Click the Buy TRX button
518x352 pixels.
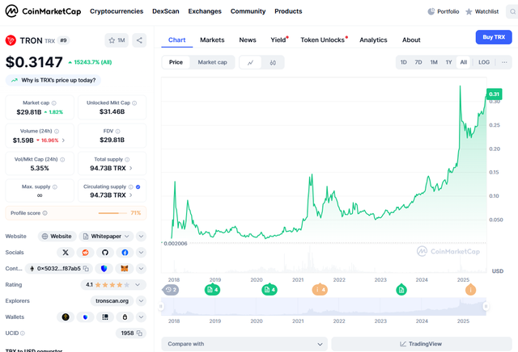coord(494,37)
